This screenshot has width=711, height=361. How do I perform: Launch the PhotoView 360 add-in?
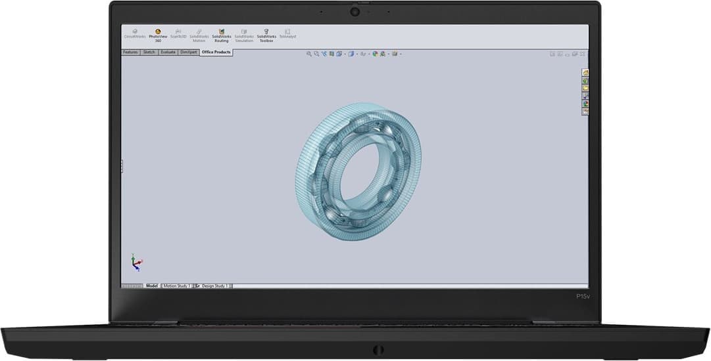tap(158, 35)
